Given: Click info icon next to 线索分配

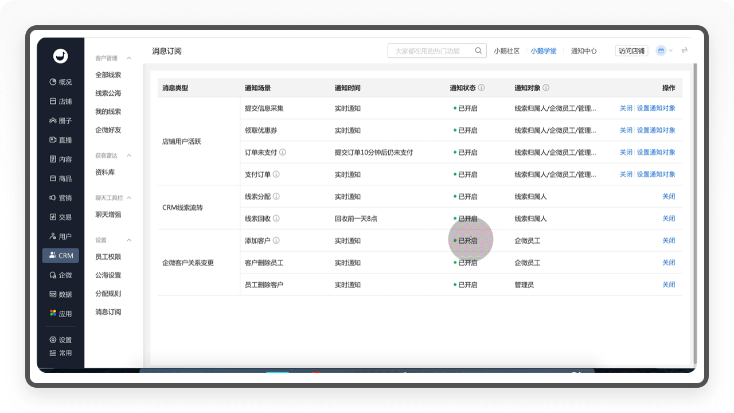Looking at the screenshot, I should pyautogui.click(x=276, y=196).
